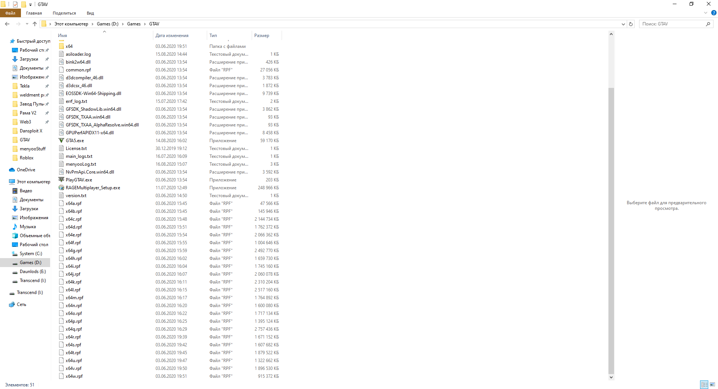Click the scroll up arrow of file list

pyautogui.click(x=611, y=34)
